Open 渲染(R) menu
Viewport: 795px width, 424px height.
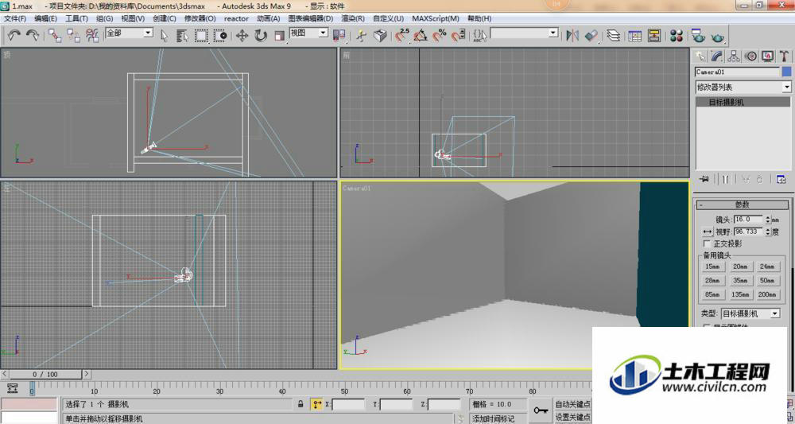pos(353,18)
